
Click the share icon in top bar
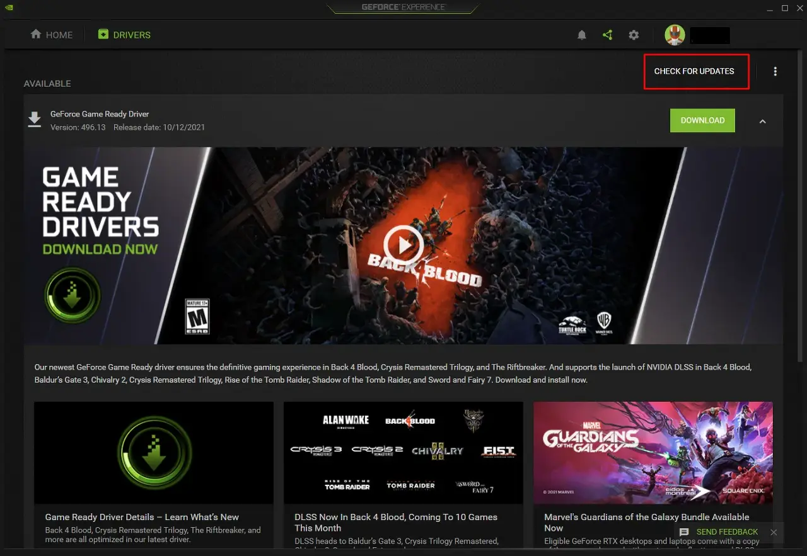pos(608,35)
